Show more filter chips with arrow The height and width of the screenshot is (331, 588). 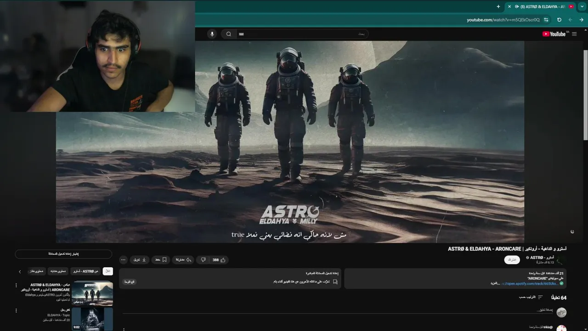[20, 272]
